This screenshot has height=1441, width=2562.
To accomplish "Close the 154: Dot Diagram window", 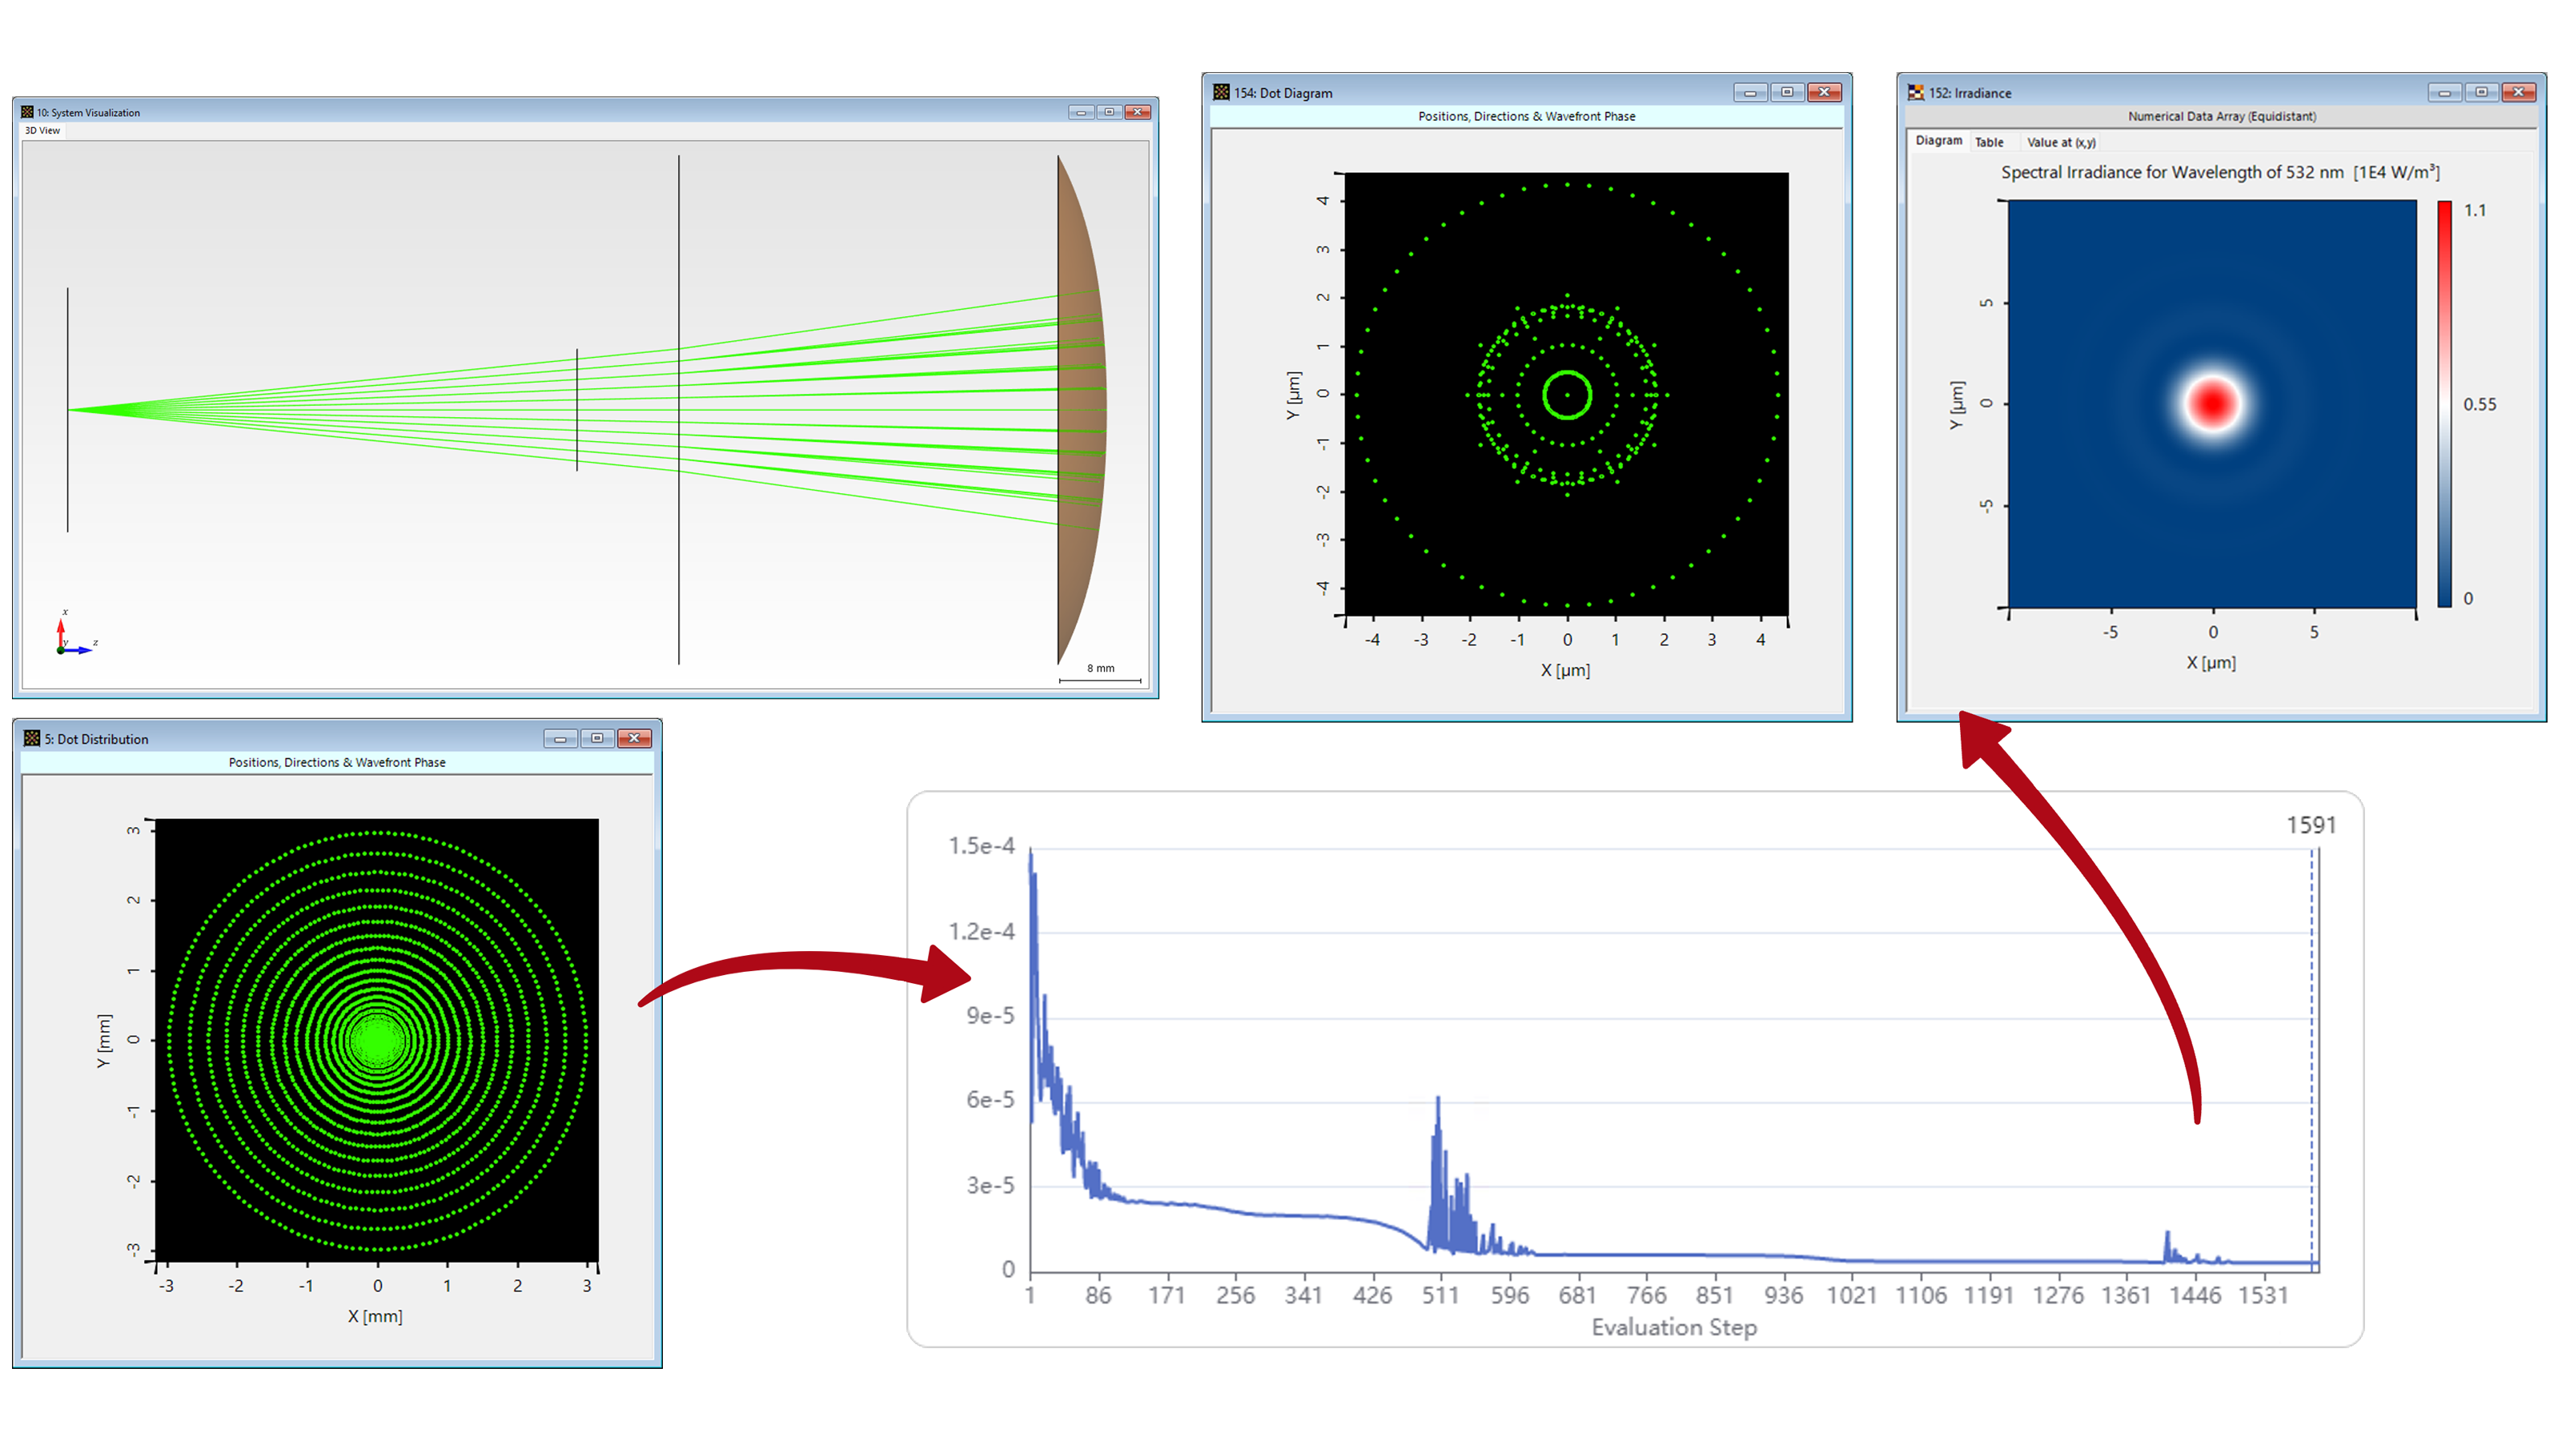I will pyautogui.click(x=1824, y=93).
